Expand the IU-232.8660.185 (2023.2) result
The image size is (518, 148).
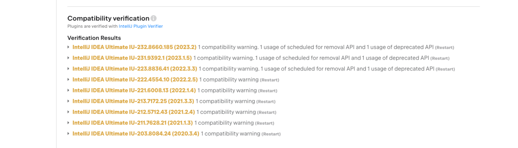coord(68,47)
